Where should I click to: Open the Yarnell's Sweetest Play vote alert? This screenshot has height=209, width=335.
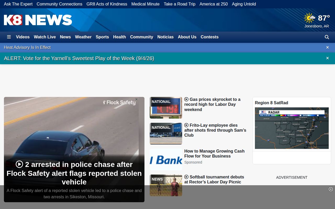[x=79, y=58]
